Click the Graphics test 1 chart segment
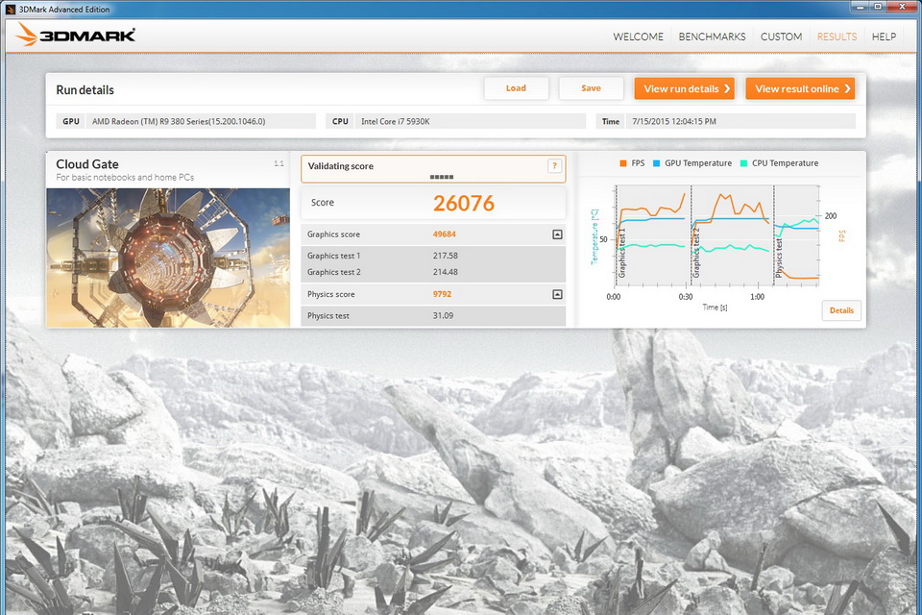 653,235
